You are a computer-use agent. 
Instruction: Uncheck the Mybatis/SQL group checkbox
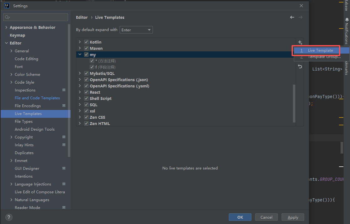[86, 73]
